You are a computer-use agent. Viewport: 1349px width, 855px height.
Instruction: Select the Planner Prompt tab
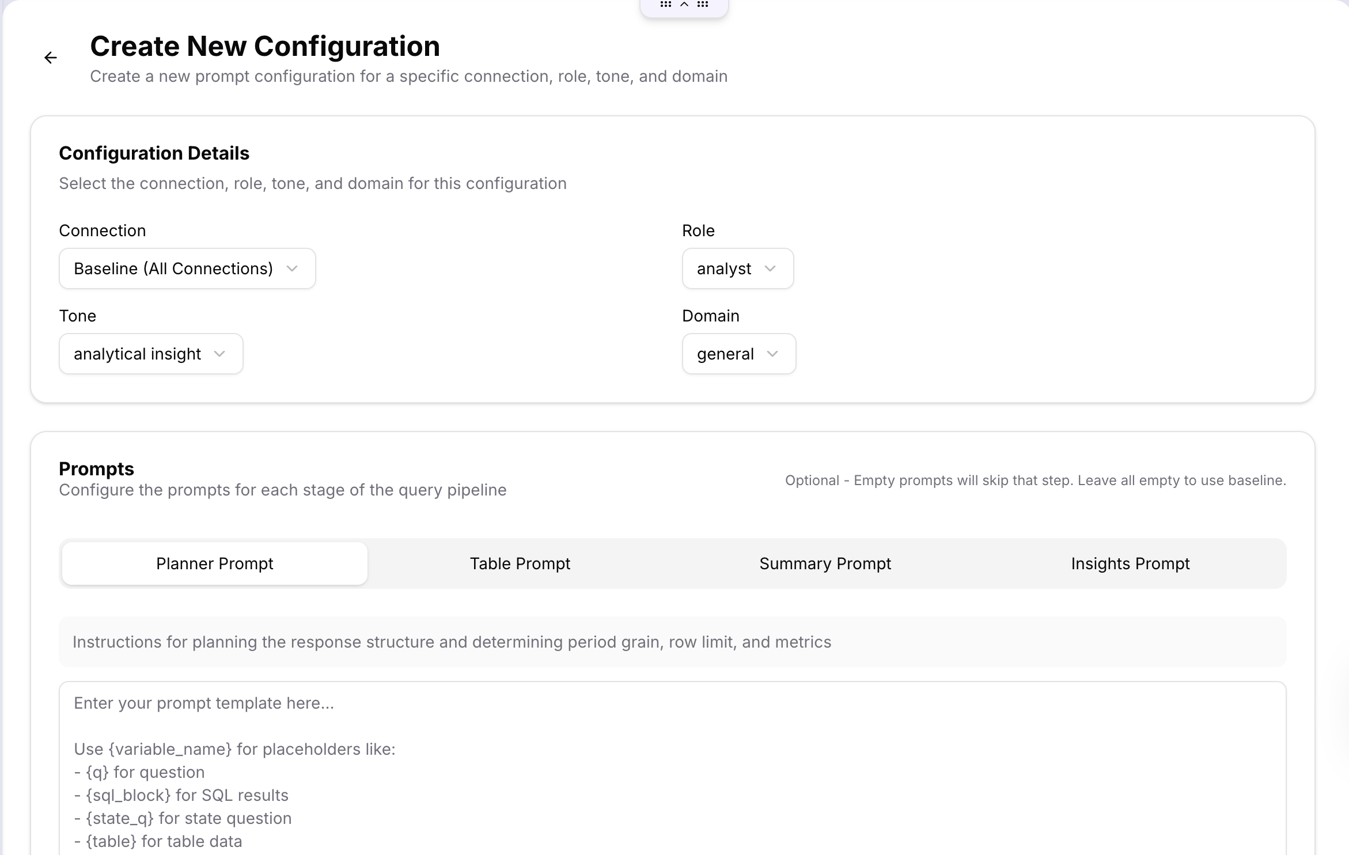(214, 563)
